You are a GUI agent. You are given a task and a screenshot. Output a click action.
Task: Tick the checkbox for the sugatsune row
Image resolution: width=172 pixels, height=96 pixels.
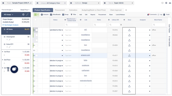click(37, 66)
